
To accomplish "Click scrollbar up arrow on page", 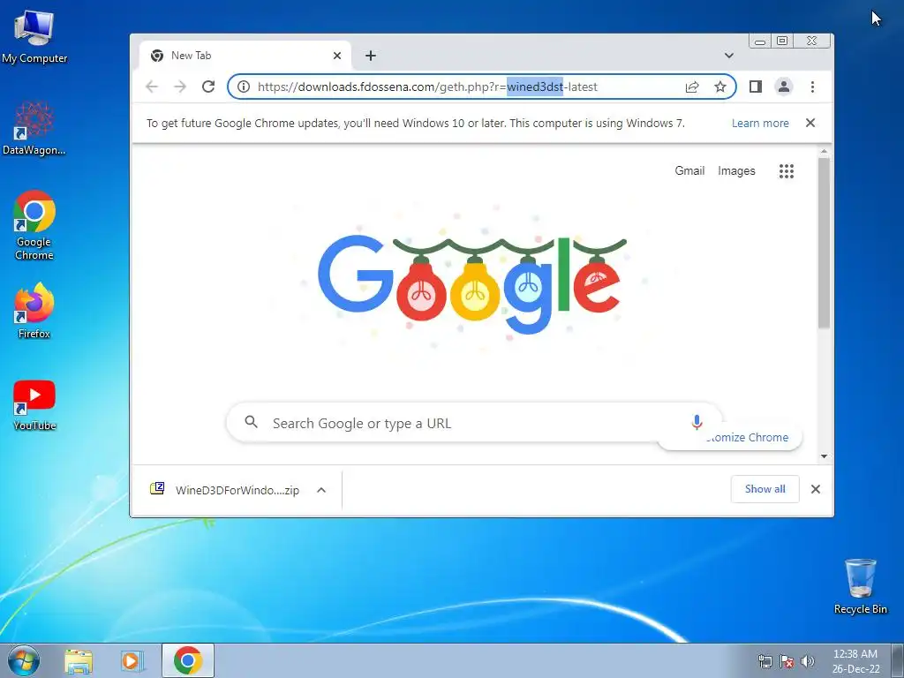I will click(824, 151).
